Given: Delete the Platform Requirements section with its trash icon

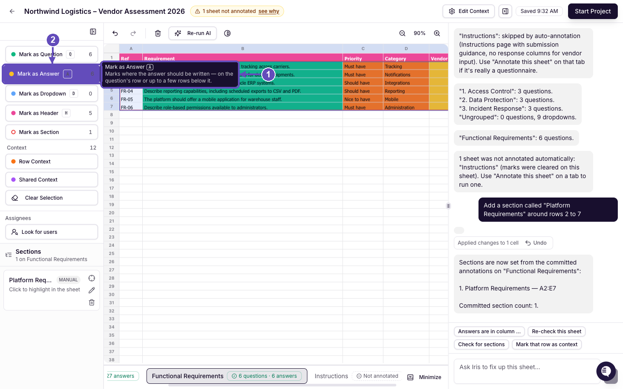Looking at the screenshot, I should [92, 303].
